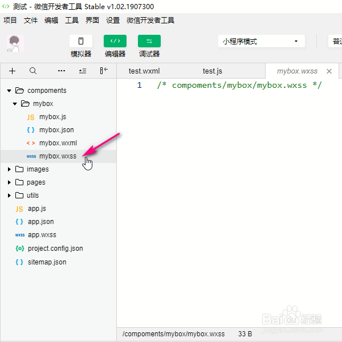Switch to the test.js tab

[213, 71]
